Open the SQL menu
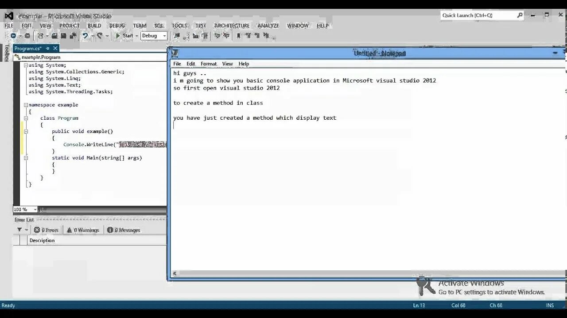567x318 pixels. click(159, 26)
